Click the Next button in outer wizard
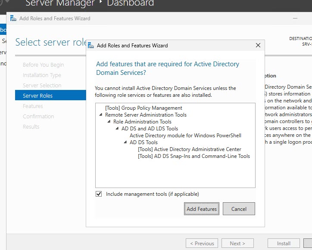Screen dimensions: 312x250 [237, 243]
